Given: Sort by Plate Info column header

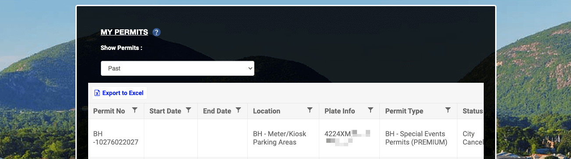Looking at the screenshot, I should pyautogui.click(x=340, y=111).
